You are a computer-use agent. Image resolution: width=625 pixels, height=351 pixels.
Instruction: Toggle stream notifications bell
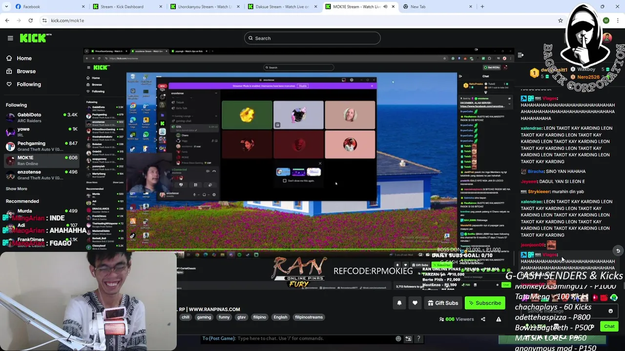tap(399, 303)
